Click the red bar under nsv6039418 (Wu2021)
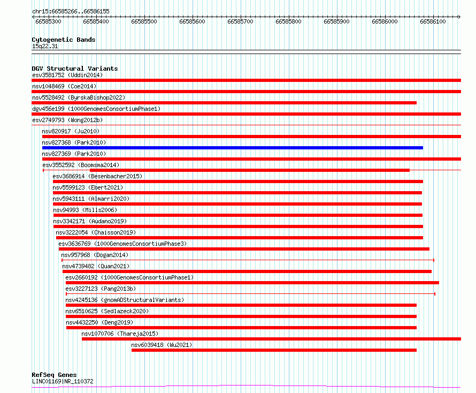 pyautogui.click(x=274, y=350)
